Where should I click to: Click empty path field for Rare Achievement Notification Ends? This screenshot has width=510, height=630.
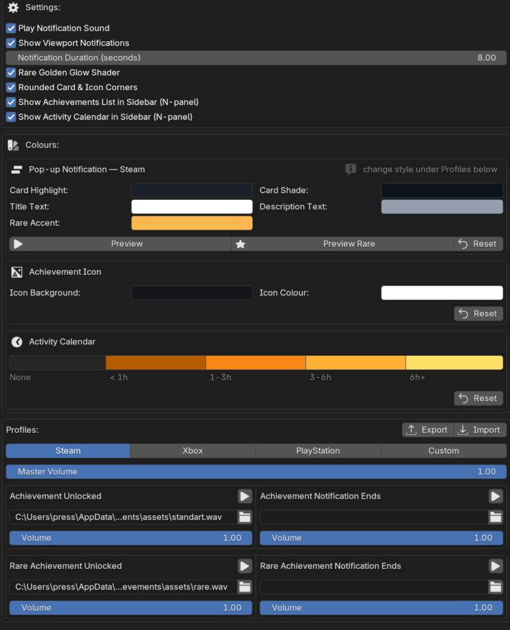[x=374, y=587]
